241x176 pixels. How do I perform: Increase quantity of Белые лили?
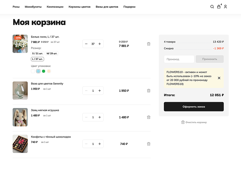pos(100,44)
